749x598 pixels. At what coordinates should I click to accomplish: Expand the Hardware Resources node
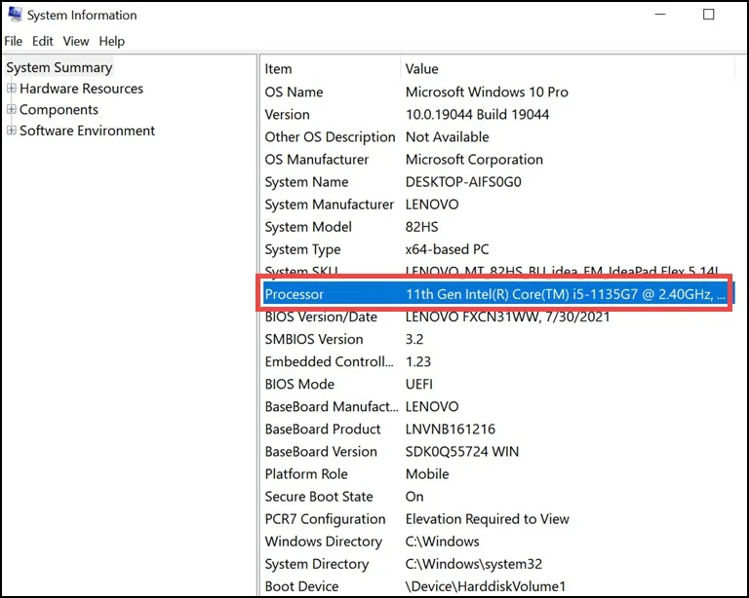click(12, 89)
